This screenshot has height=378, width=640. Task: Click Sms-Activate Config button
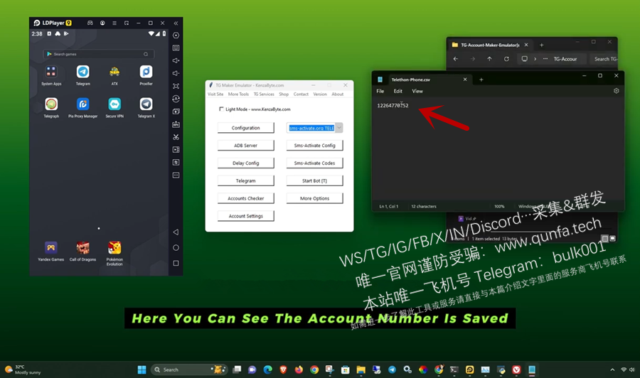click(x=315, y=145)
